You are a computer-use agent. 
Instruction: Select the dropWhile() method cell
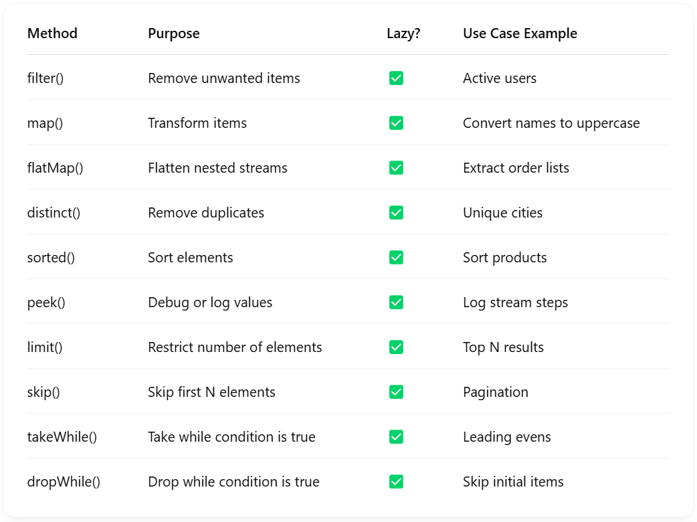point(64,483)
